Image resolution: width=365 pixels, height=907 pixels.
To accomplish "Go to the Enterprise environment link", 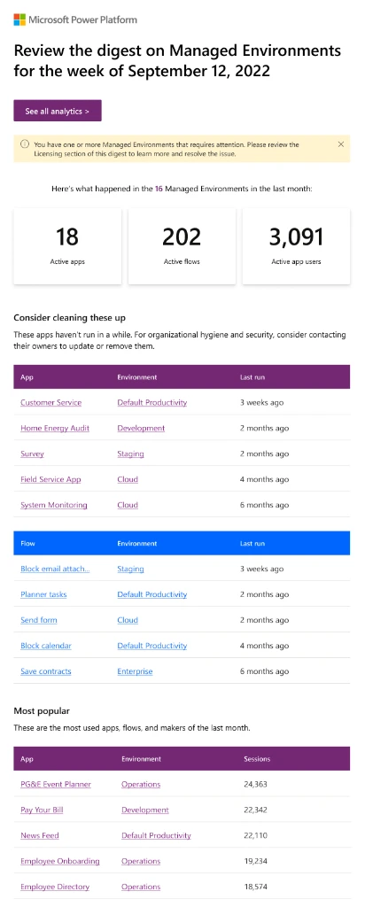I will tap(135, 671).
